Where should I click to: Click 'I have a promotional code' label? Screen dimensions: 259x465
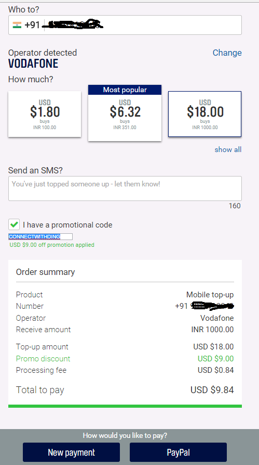point(67,225)
